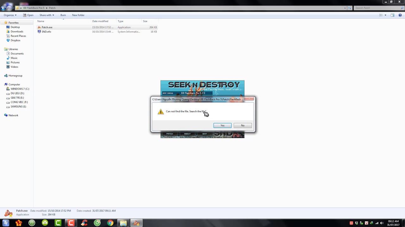Viewport: 405px width, 227px height.
Task: Click Favorites in the navigation pane
Action: point(13,23)
